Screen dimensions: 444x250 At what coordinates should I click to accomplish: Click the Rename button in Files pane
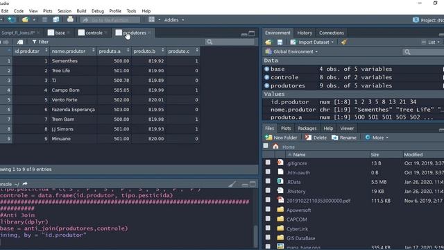pyautogui.click(x=344, y=137)
